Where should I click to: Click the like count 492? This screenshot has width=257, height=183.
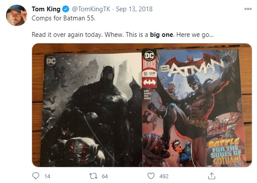pyautogui.click(x=164, y=176)
